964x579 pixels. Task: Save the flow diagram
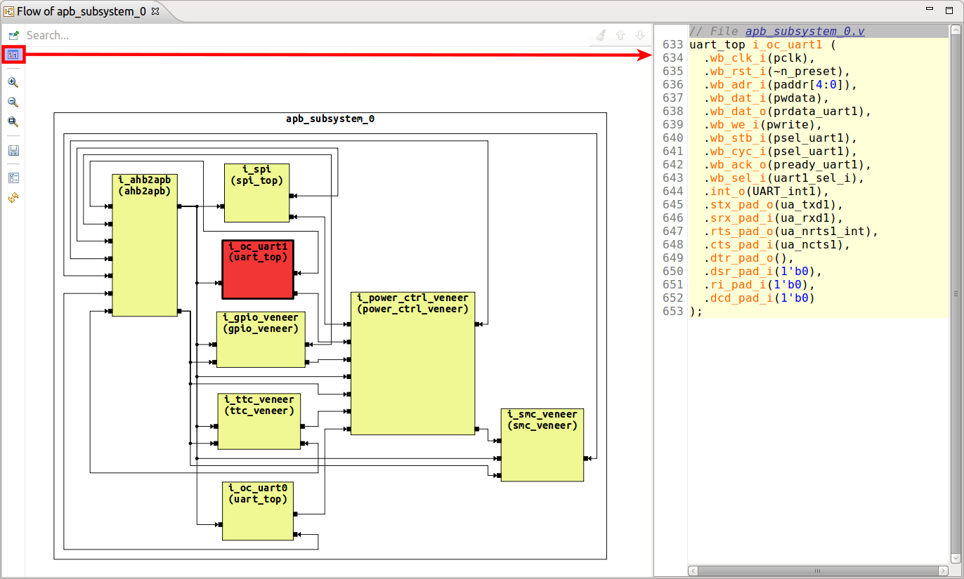tap(13, 149)
